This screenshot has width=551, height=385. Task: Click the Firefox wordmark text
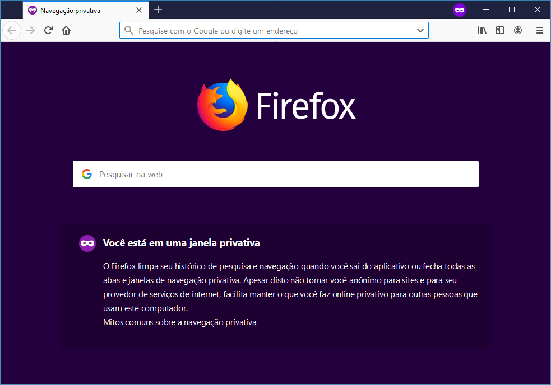pyautogui.click(x=306, y=106)
